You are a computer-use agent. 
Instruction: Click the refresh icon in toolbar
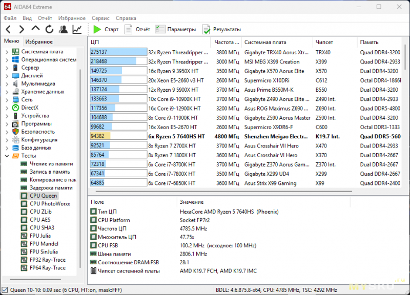(x=49, y=29)
